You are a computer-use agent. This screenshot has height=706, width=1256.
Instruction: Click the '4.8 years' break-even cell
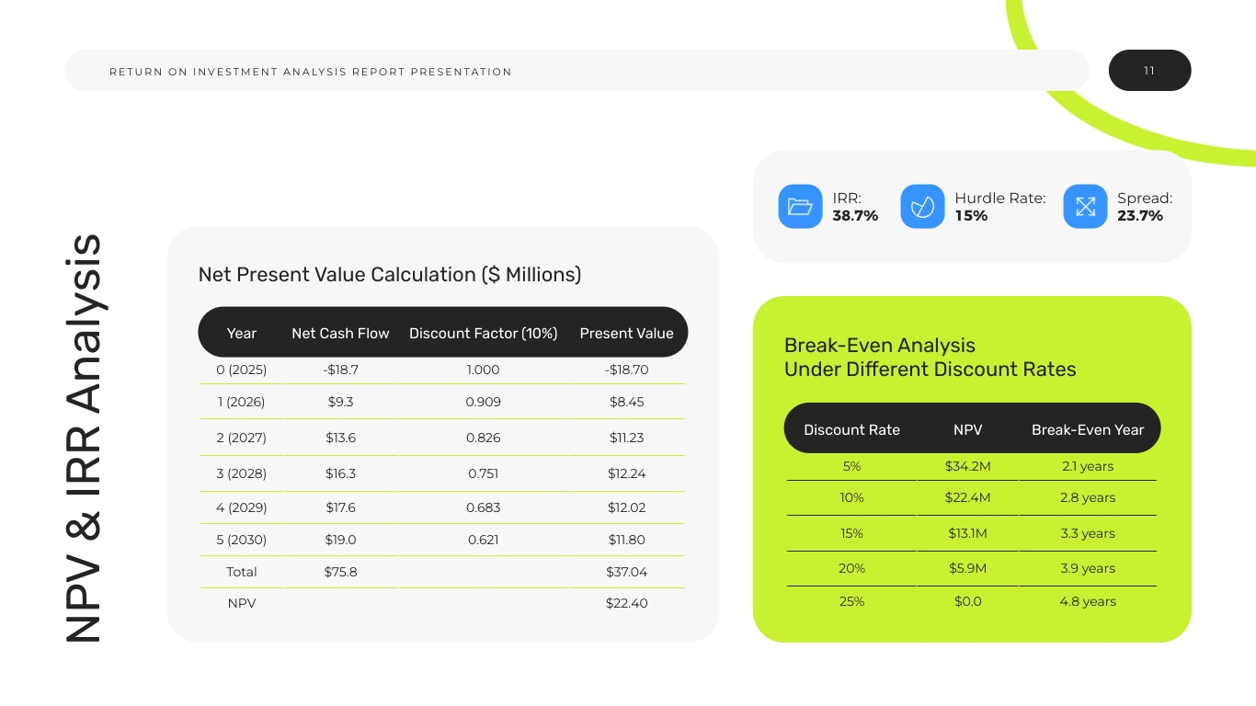click(1088, 601)
